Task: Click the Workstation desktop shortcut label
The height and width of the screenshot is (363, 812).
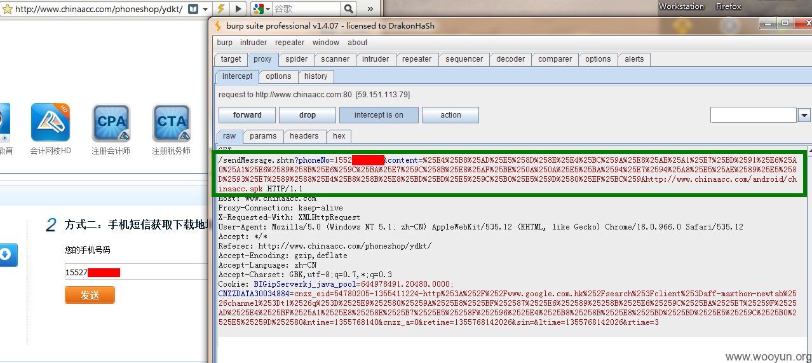Action: 681,6
